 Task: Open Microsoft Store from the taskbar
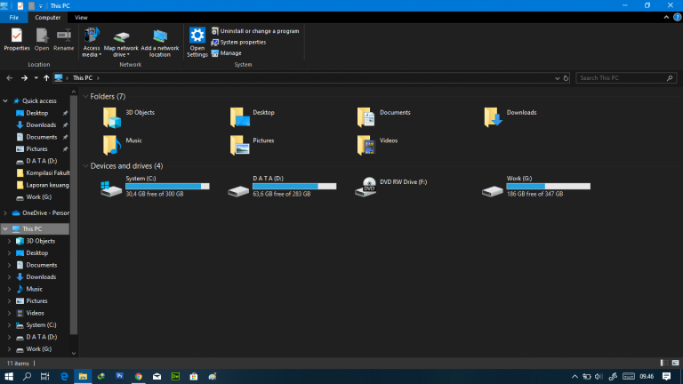tap(194, 377)
